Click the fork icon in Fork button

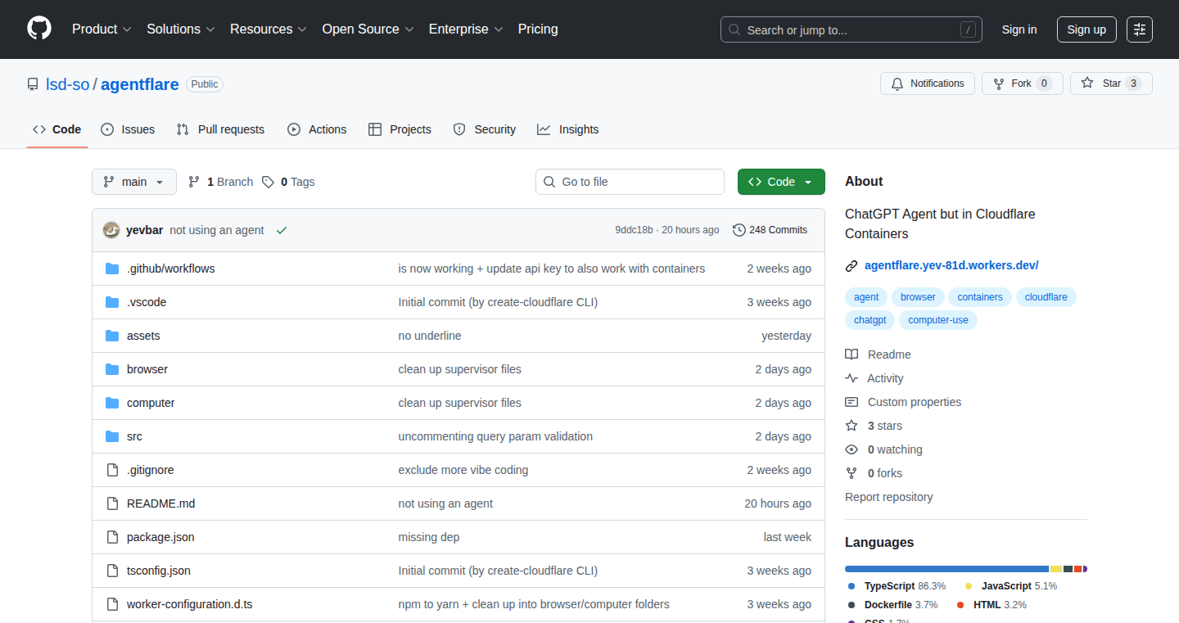999,84
